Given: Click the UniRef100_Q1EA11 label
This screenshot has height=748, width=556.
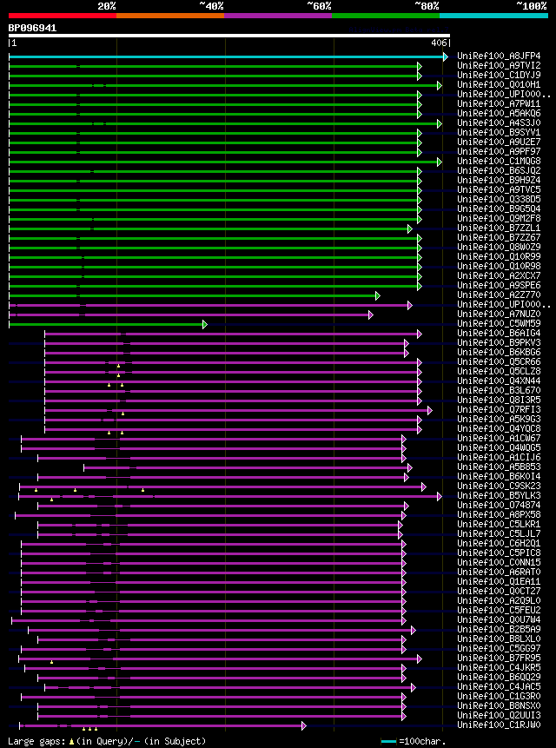Looking at the screenshot, I should point(499,580).
